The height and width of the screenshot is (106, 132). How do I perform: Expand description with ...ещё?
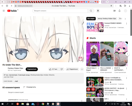coord(16,81)
